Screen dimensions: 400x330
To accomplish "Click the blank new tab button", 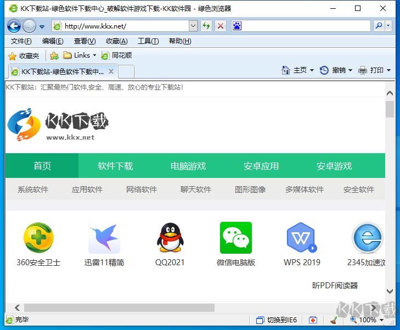I will pos(126,72).
